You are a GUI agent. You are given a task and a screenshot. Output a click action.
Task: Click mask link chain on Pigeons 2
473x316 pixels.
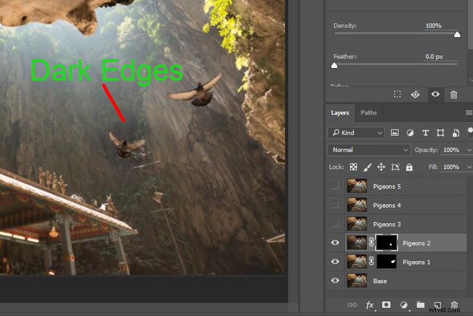point(371,242)
